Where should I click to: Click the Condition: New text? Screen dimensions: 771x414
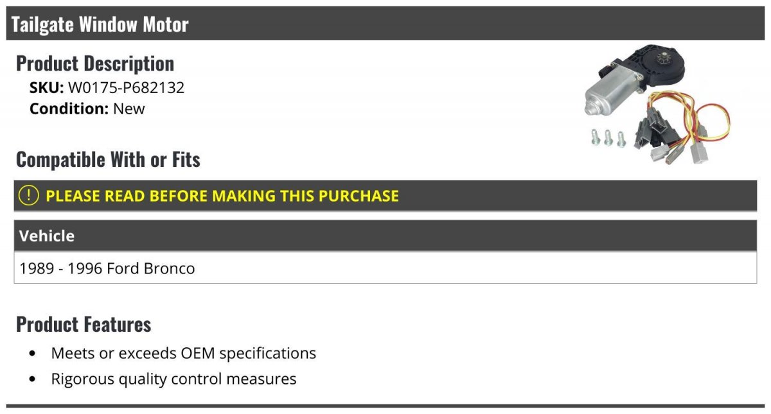click(87, 108)
